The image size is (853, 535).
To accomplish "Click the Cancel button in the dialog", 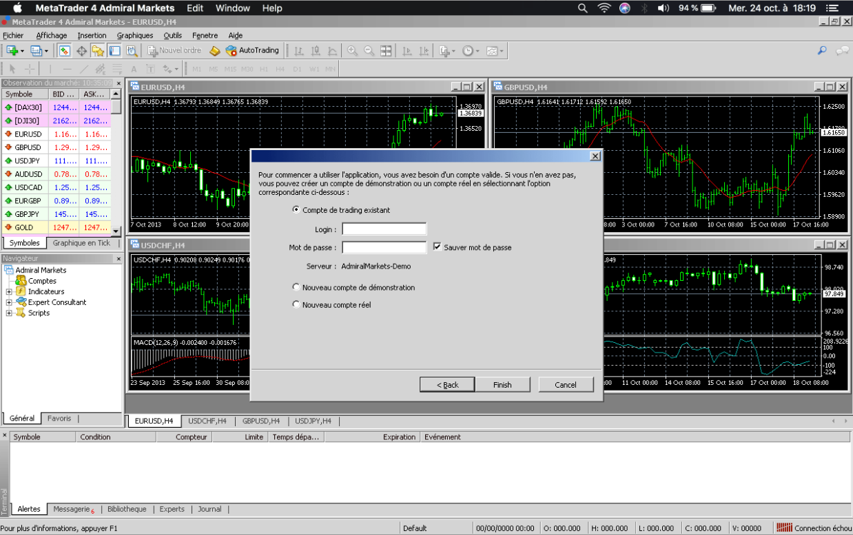I will (566, 384).
